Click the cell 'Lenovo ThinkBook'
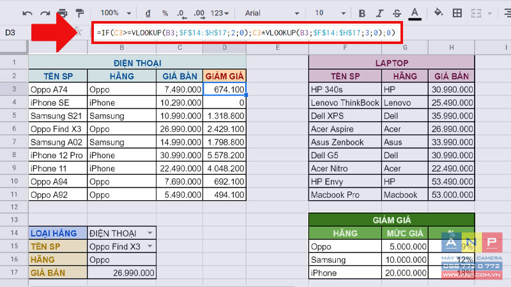Screen dimensions: 511x287 (x=345, y=103)
